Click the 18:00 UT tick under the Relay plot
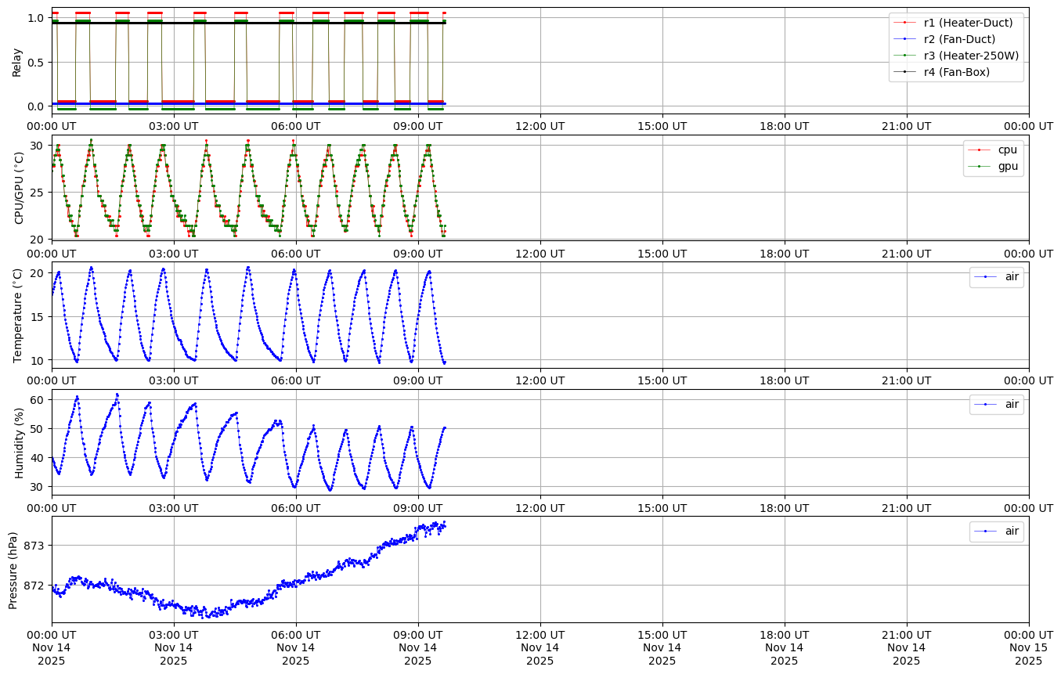The height and width of the screenshot is (674, 1061). [784, 125]
